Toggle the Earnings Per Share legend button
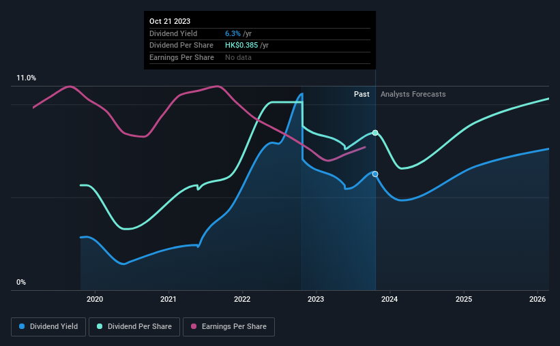This screenshot has width=560, height=346. pos(229,327)
